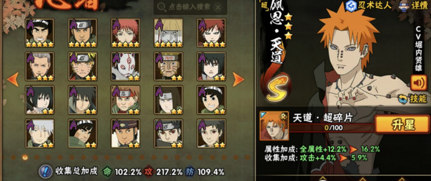Select the 天道·超碎片 fragment icon

coord(274,126)
